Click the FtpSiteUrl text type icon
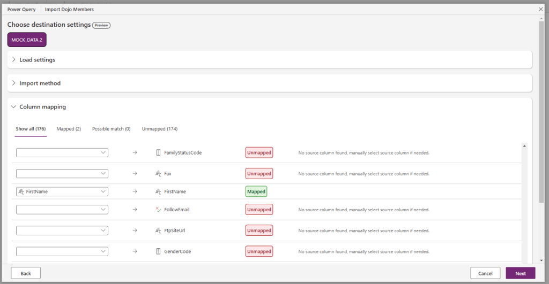549x284 pixels. 158,231
